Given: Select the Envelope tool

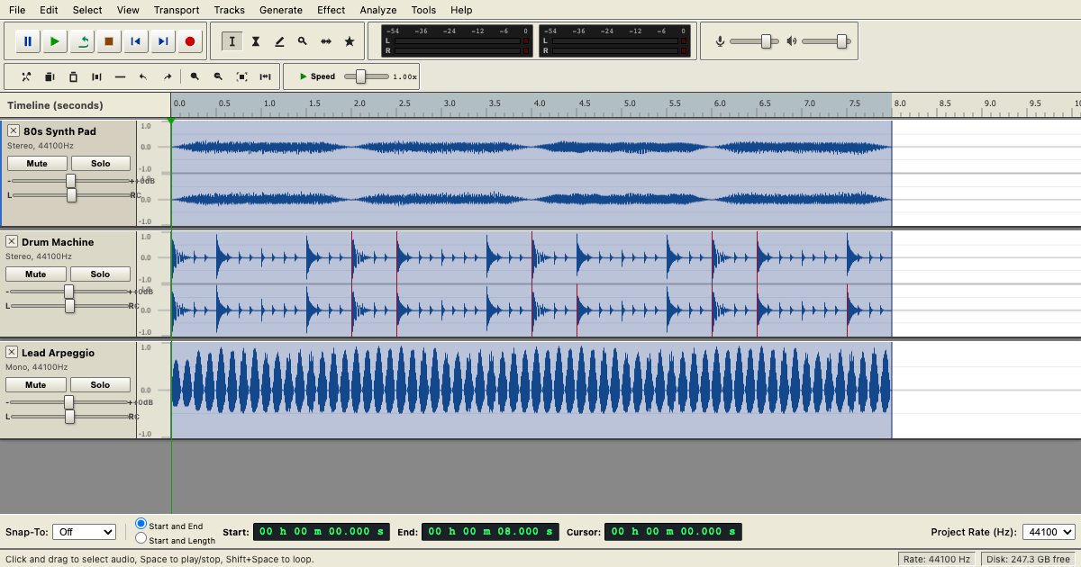Looking at the screenshot, I should pos(256,41).
